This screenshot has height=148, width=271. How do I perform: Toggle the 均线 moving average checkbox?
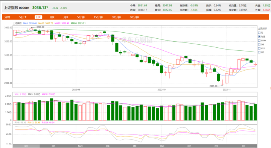click(259, 36)
